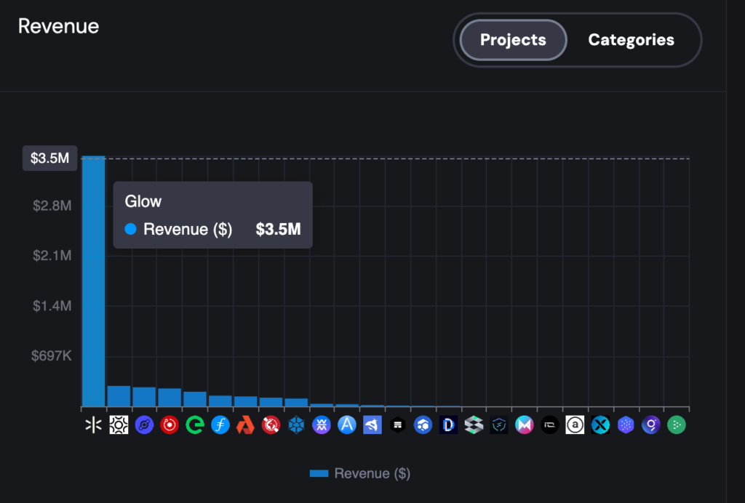Click the orange flame project icon
The height and width of the screenshot is (503, 745).
click(x=245, y=424)
